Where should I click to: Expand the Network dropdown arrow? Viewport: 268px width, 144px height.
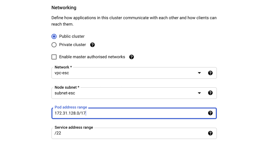coord(199,73)
